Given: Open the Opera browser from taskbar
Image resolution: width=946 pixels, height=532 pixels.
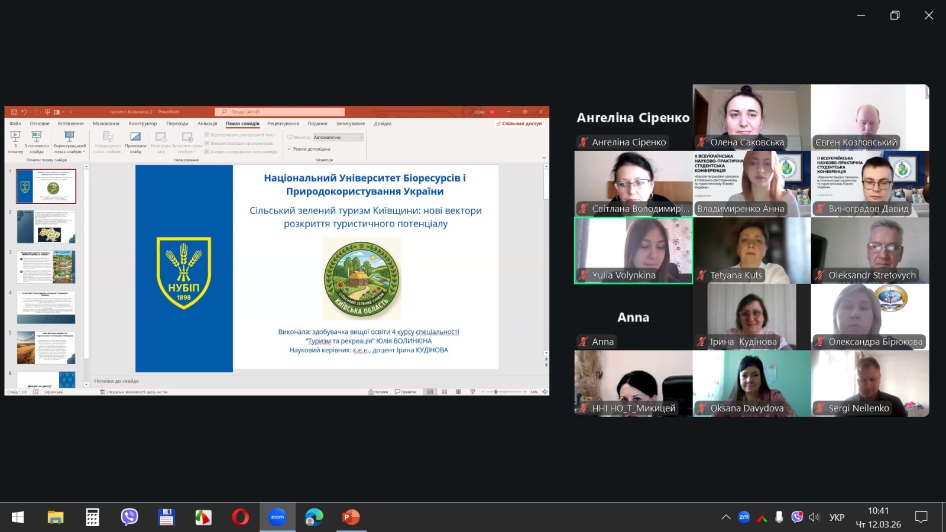Looking at the screenshot, I should tap(240, 517).
